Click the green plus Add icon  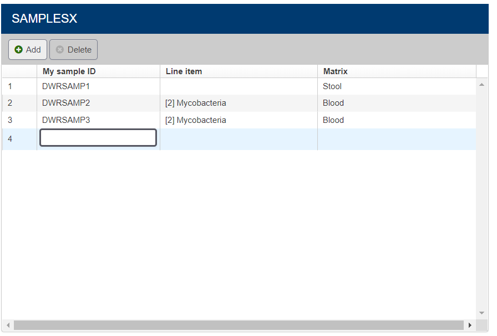click(19, 50)
